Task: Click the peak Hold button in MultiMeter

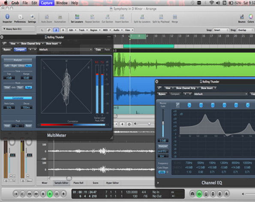Action: (7, 126)
